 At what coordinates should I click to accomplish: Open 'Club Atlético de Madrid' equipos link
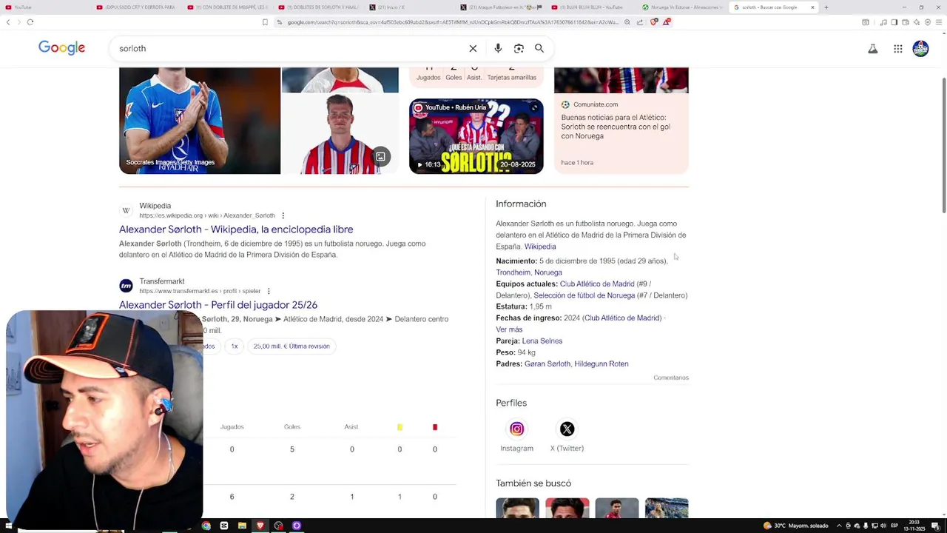pos(597,284)
